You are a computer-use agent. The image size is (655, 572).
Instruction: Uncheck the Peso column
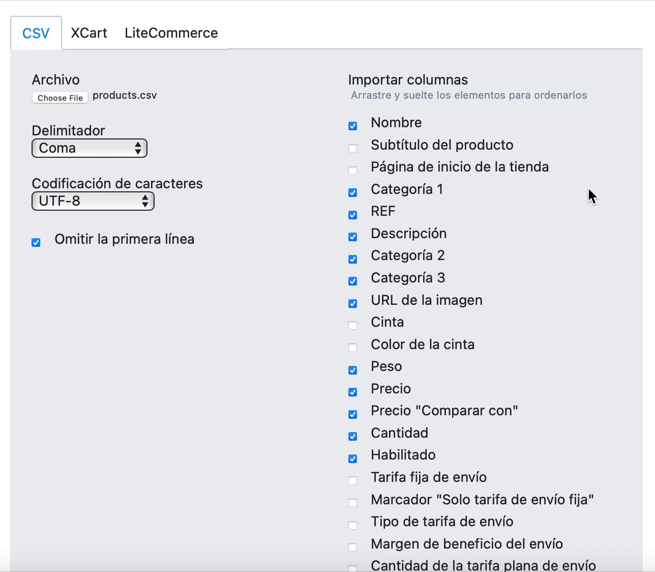point(352,370)
